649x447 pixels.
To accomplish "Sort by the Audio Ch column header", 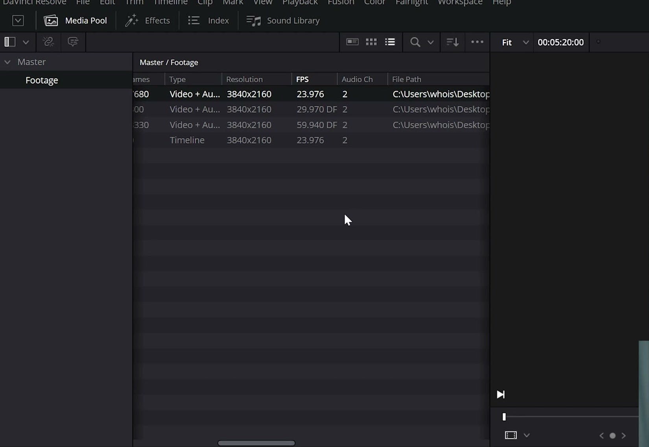I will 362,79.
